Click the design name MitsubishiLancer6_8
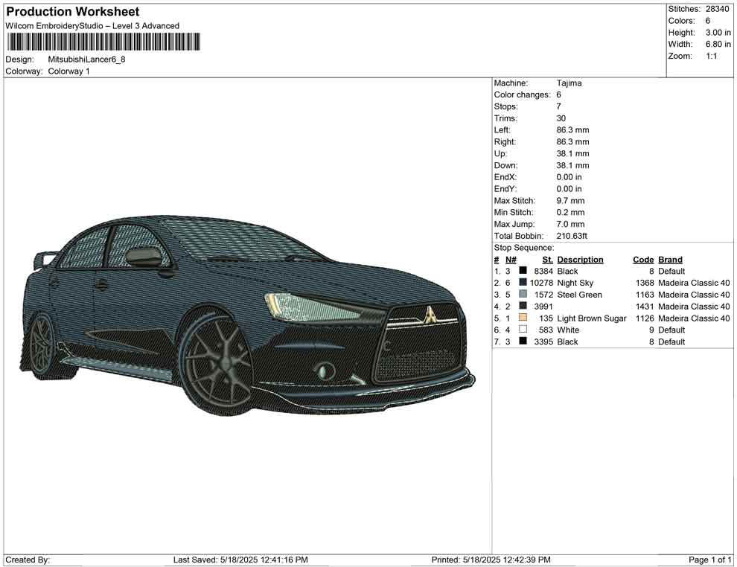Screen dimensions: 737x567 (86, 60)
